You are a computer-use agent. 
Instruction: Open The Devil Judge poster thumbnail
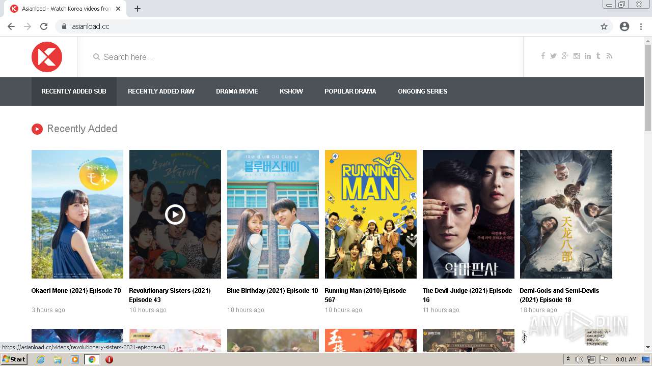click(469, 214)
